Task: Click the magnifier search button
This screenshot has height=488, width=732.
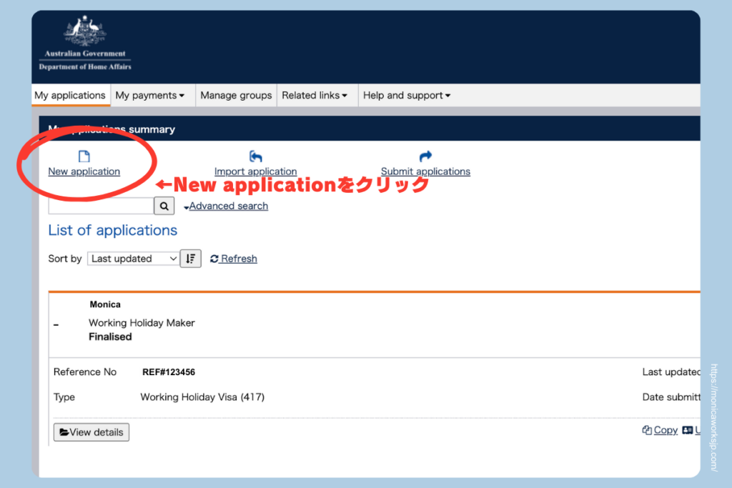Action: pos(164,206)
